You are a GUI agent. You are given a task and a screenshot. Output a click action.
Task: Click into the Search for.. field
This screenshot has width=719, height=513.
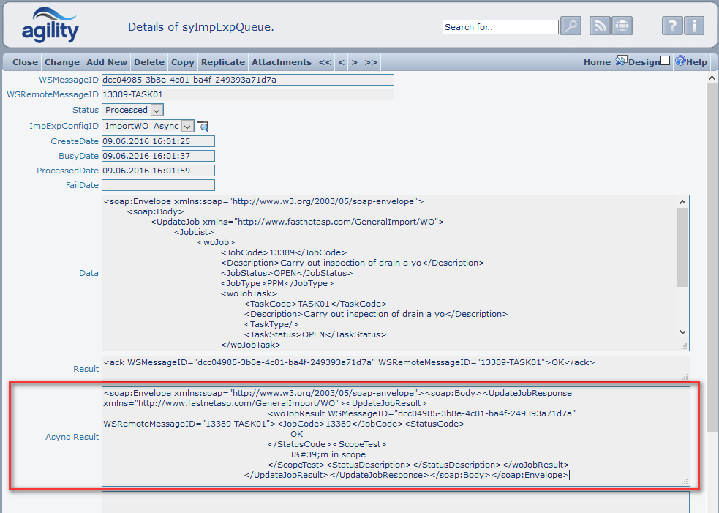pyautogui.click(x=500, y=27)
